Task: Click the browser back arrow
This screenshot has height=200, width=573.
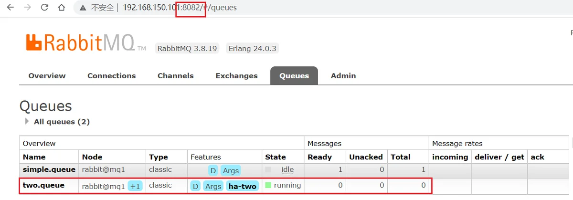Action: pos(11,8)
